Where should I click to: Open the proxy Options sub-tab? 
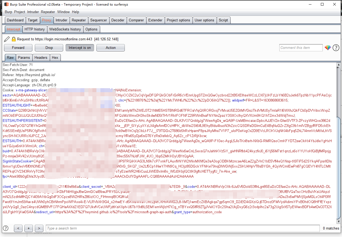pyautogui.click(x=91, y=29)
